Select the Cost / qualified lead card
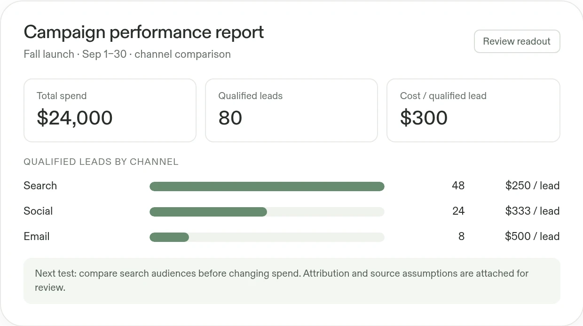Image resolution: width=583 pixels, height=326 pixels. click(x=473, y=110)
